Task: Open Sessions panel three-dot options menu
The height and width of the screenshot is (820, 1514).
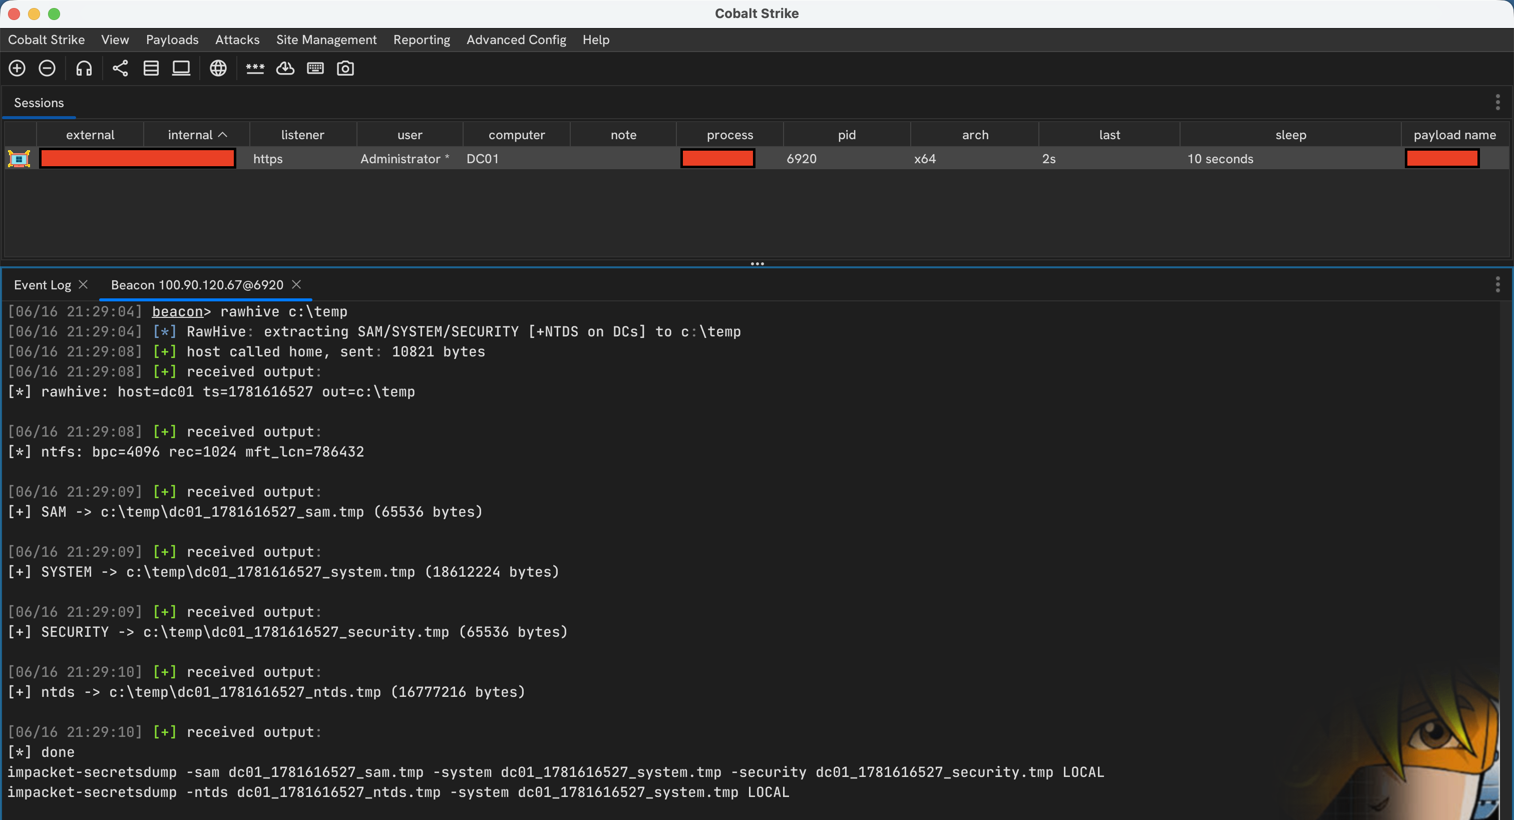Action: pos(1497,102)
